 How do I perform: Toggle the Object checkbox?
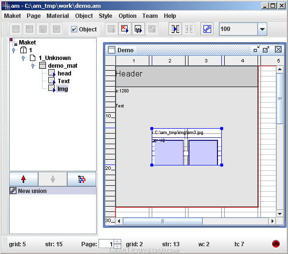tap(74, 29)
